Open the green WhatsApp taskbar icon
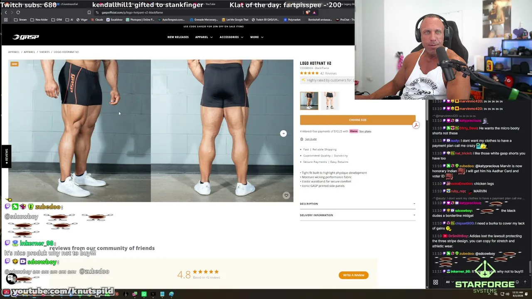Image resolution: width=532 pixels, height=299 pixels. point(144,294)
